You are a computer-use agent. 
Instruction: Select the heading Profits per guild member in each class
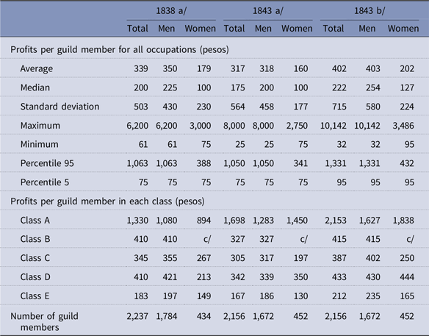pyautogui.click(x=107, y=201)
